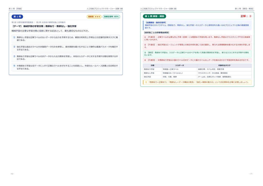Image resolution: width=263 pixels, height=186 pixels.
Task: Click breadcrumb 第1章 AI技術の基礎知識と活用動向
Action: pyautogui.click(x=51, y=22)
